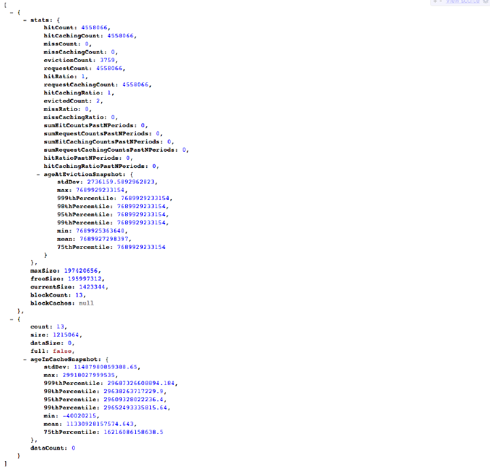Select the currentSize value 1423344
This screenshot has height=474, width=490.
[x=92, y=287]
